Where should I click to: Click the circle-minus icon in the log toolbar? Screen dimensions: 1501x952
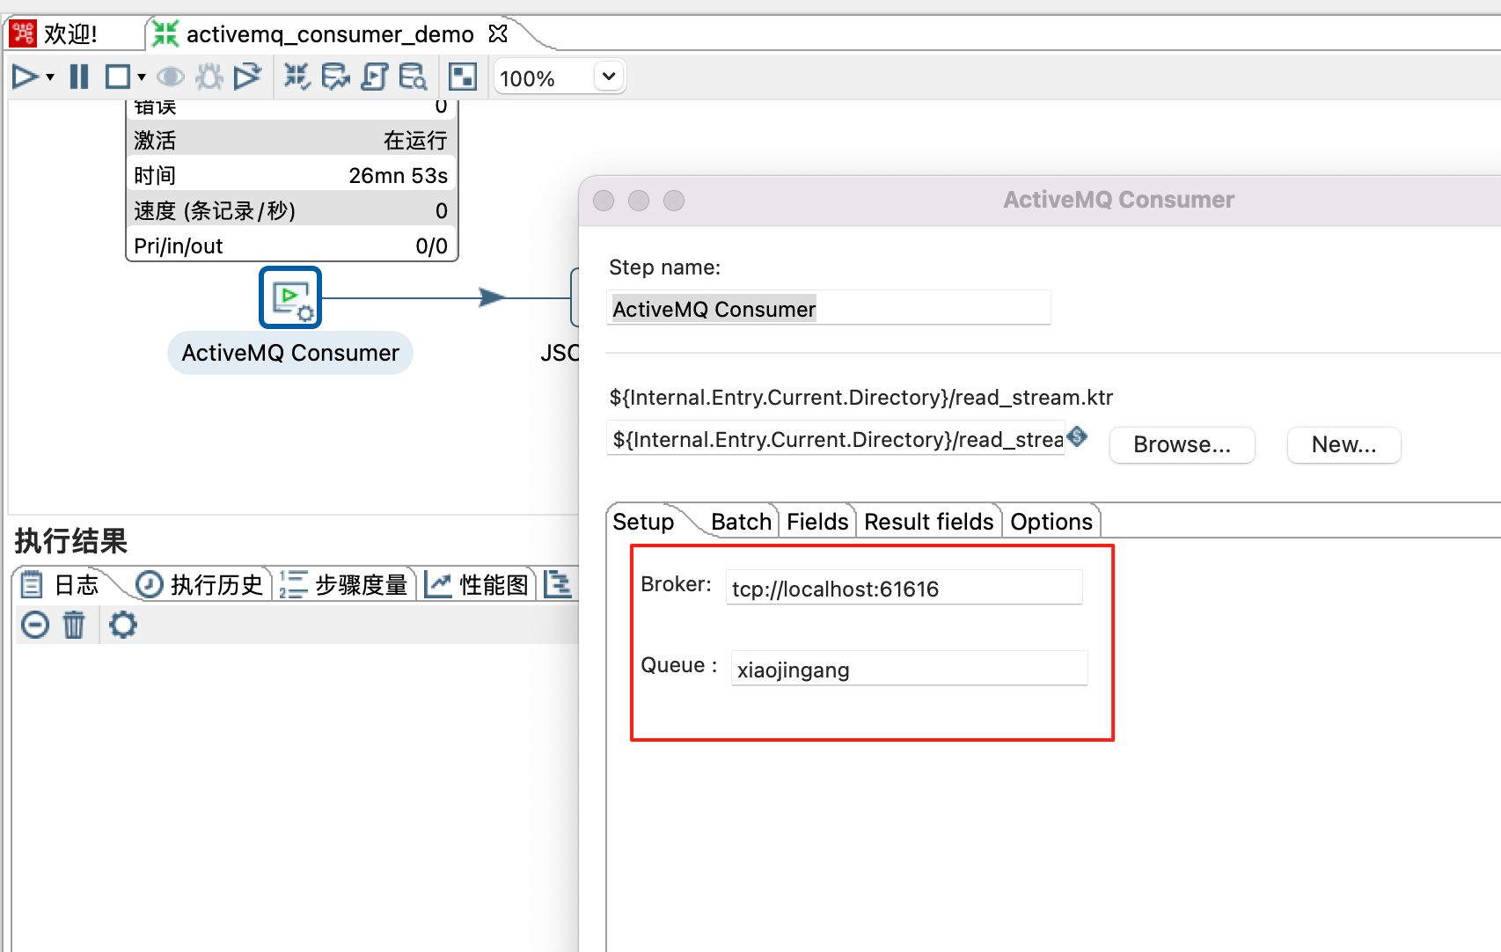point(35,625)
